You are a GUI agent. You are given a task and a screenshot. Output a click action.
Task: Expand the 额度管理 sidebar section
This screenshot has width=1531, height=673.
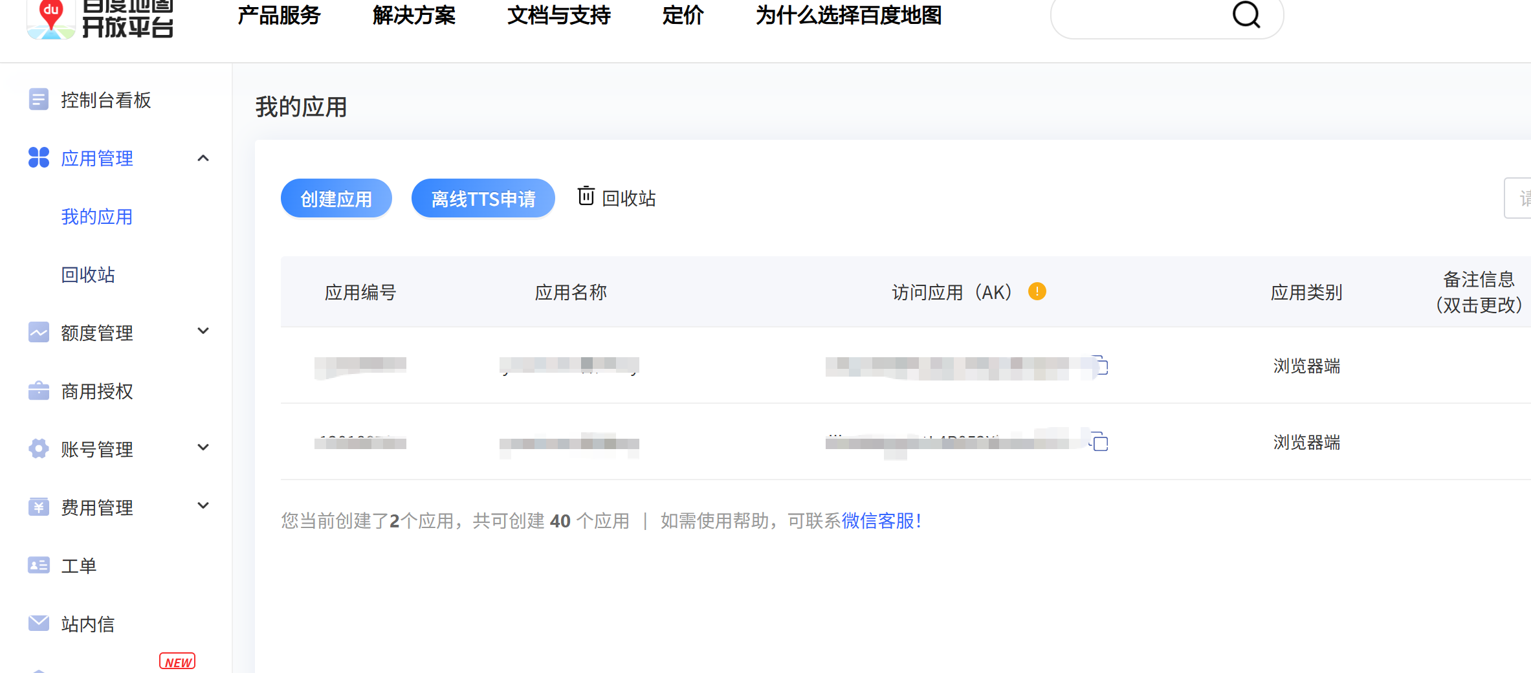[203, 332]
